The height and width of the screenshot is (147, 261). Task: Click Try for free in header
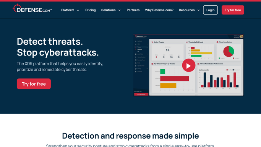tap(233, 10)
